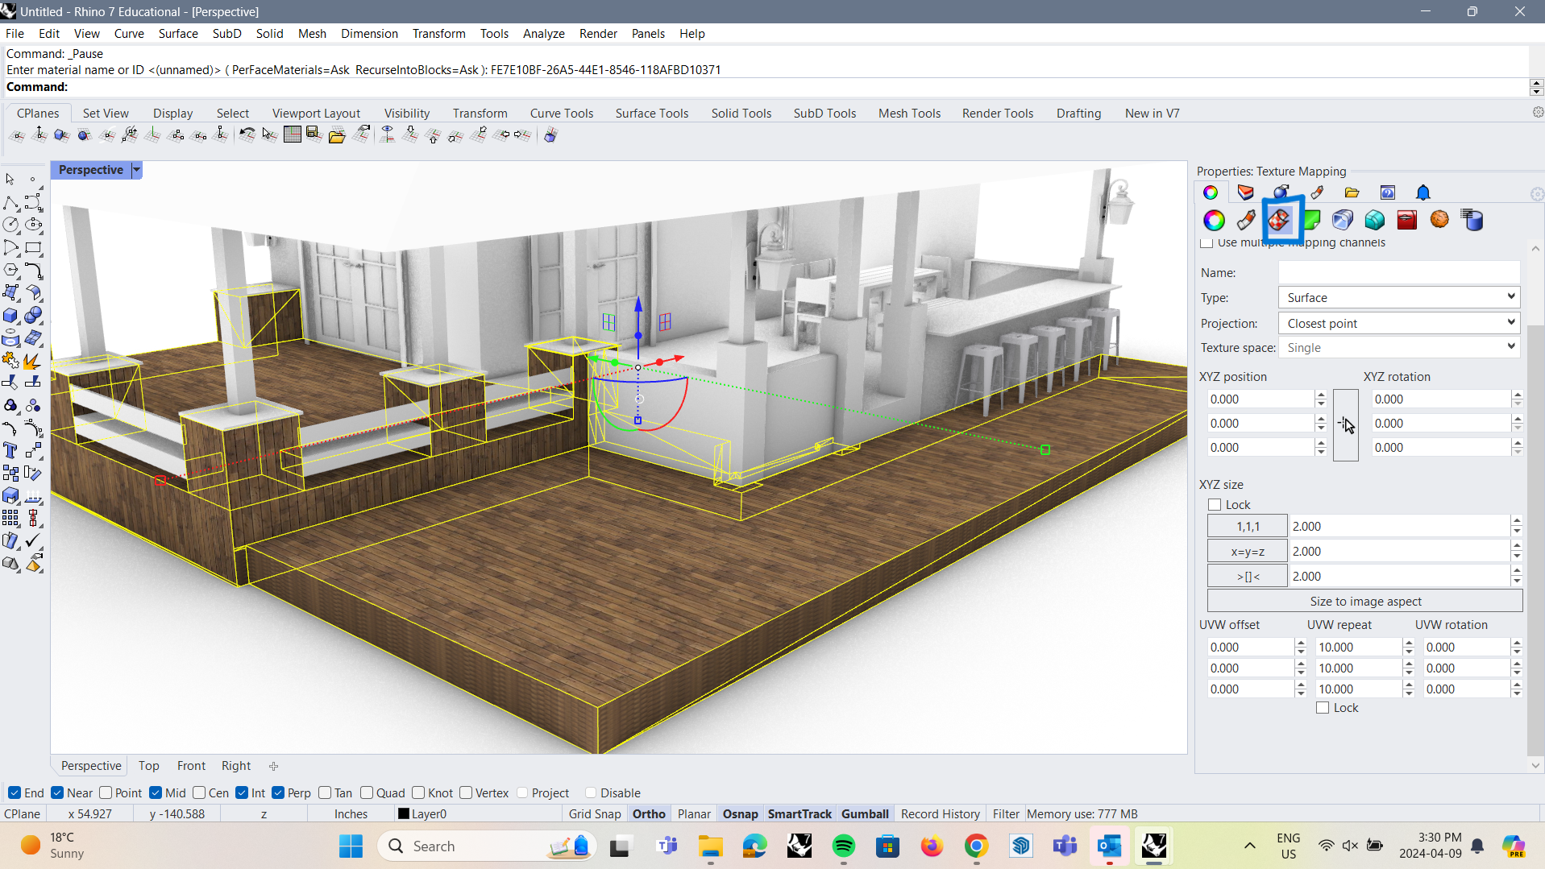Select the spherical texture mapping icon

(x=1439, y=220)
